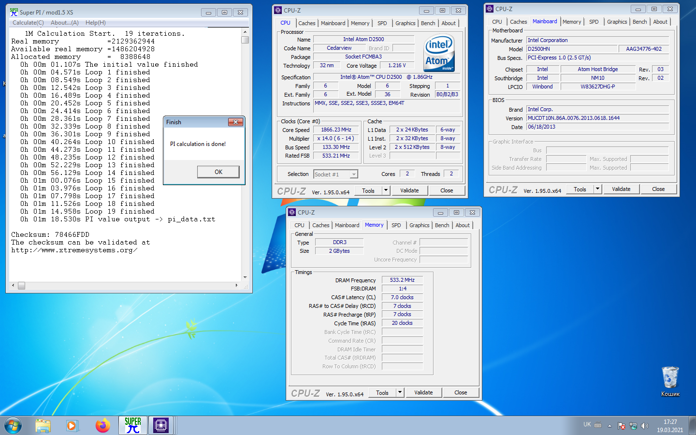696x435 pixels.
Task: Click Tools button in Memory window
Action: (x=382, y=392)
